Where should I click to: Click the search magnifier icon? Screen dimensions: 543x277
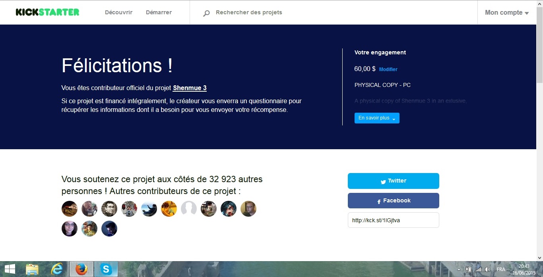pyautogui.click(x=206, y=13)
